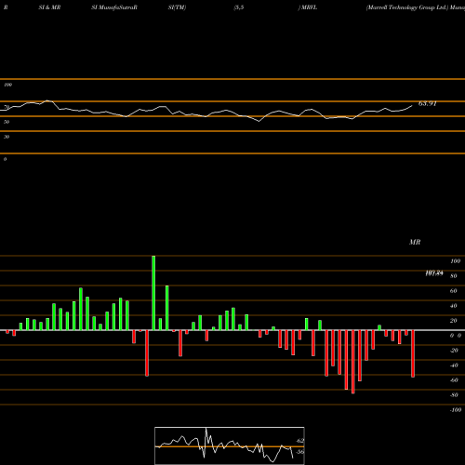Viewport: 465px width, 465px height.
Task: Click the 56 value in the mini chart
Action: (x=300, y=452)
